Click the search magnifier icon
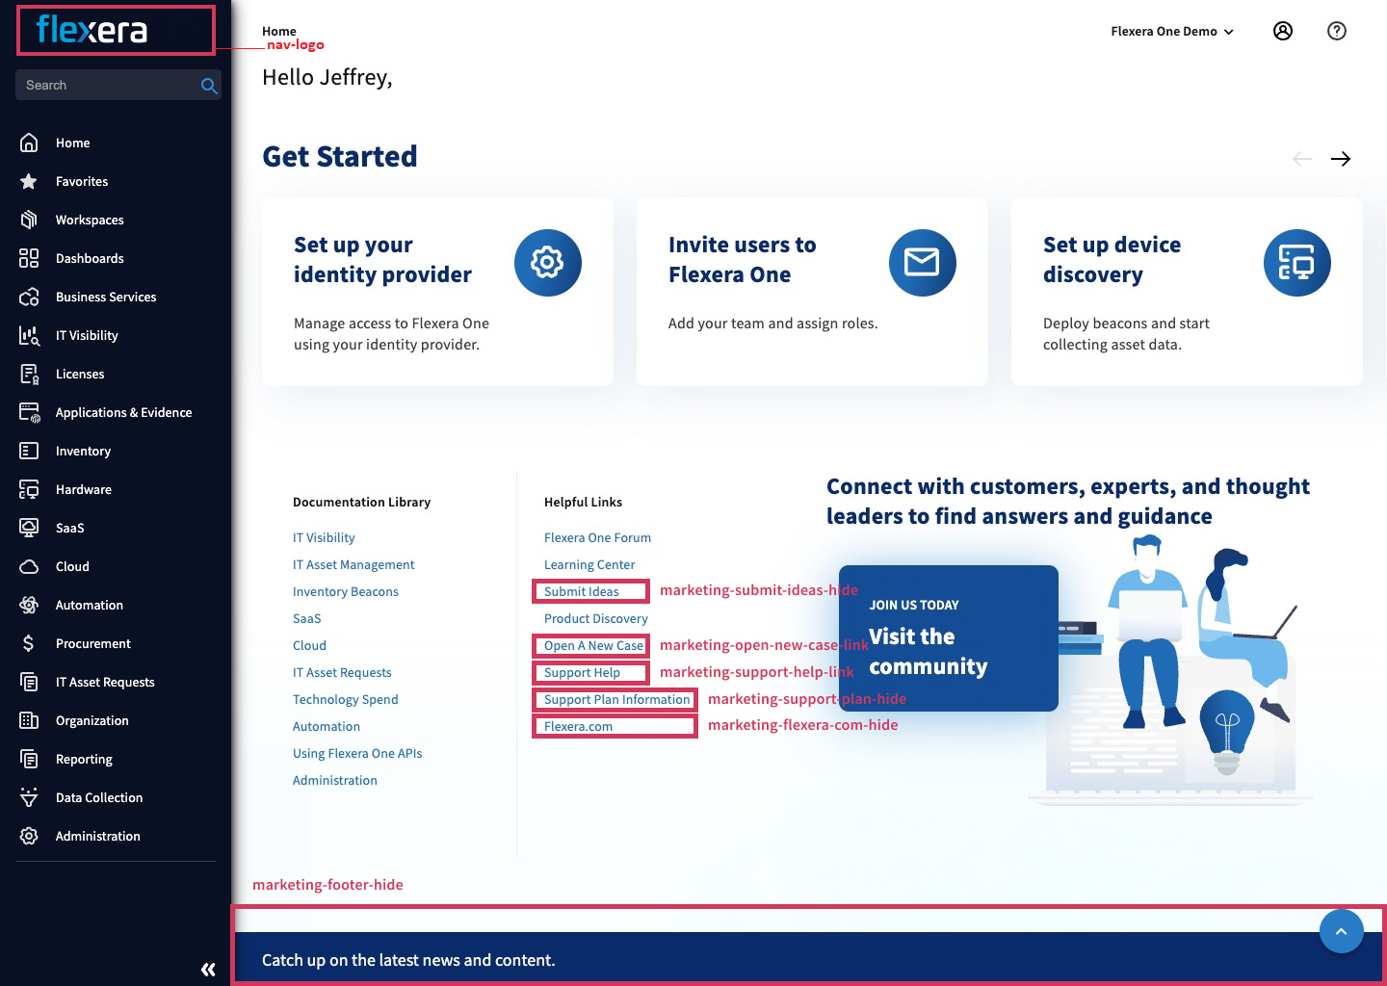Screen dimensions: 1387x986 point(208,86)
